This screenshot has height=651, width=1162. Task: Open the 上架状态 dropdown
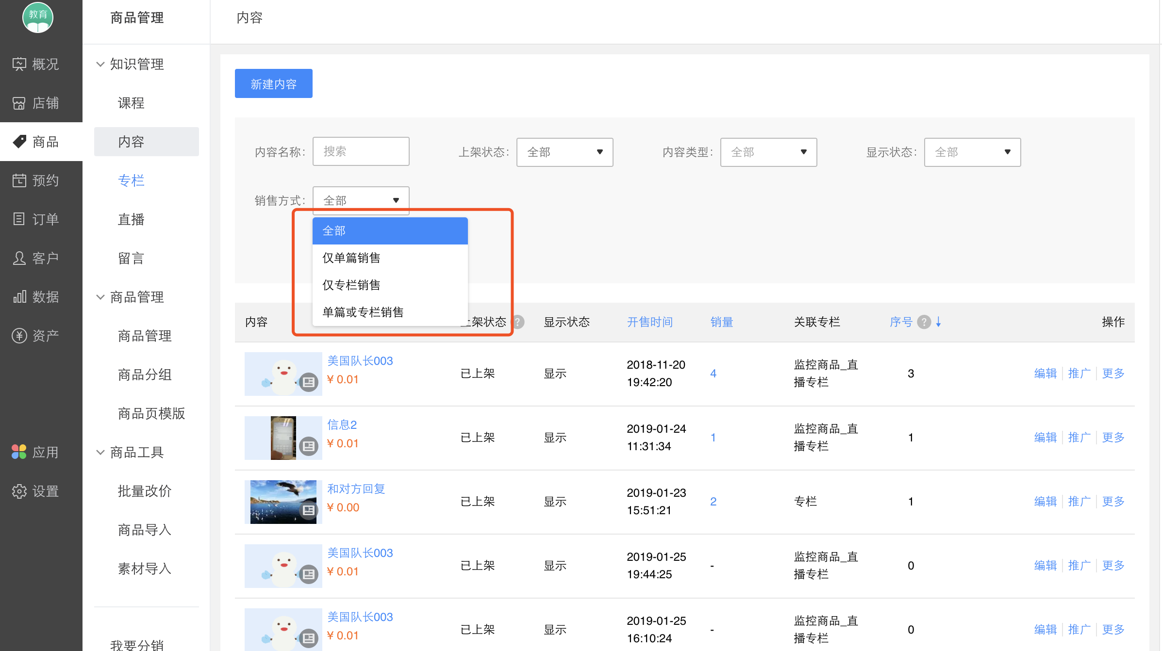click(564, 152)
